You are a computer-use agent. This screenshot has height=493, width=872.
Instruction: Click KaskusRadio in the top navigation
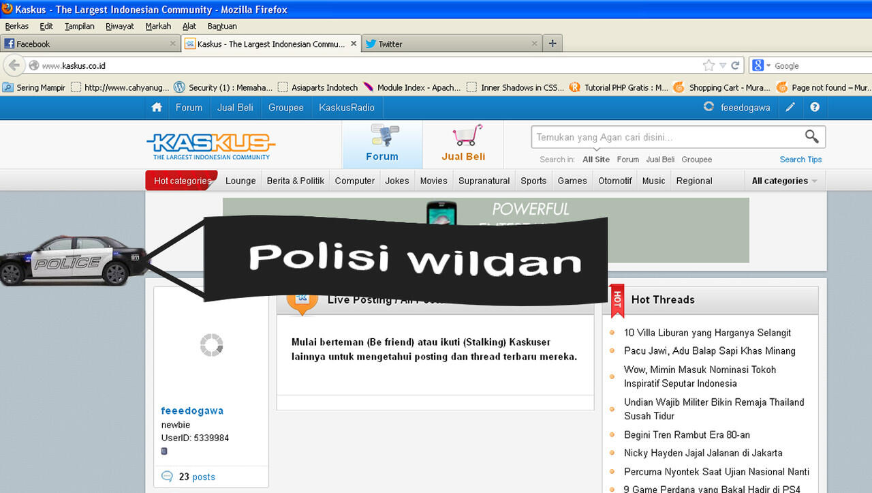point(347,108)
